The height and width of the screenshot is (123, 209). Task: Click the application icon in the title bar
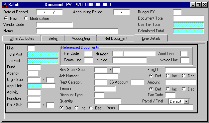pos(5,5)
